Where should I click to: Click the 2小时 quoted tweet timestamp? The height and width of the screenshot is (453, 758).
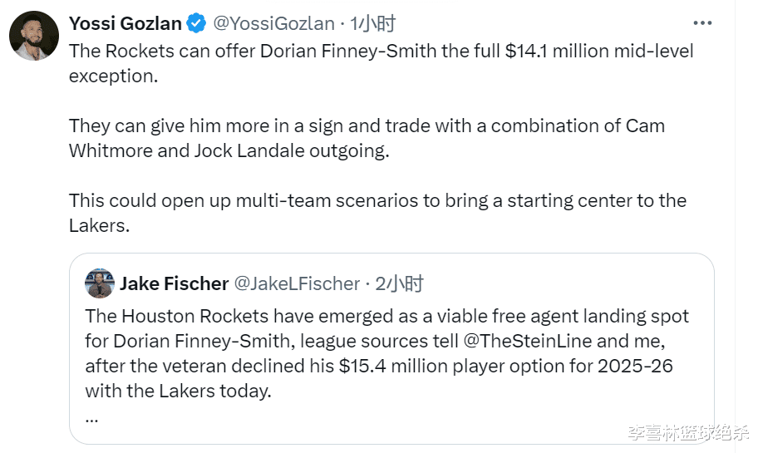coord(399,283)
